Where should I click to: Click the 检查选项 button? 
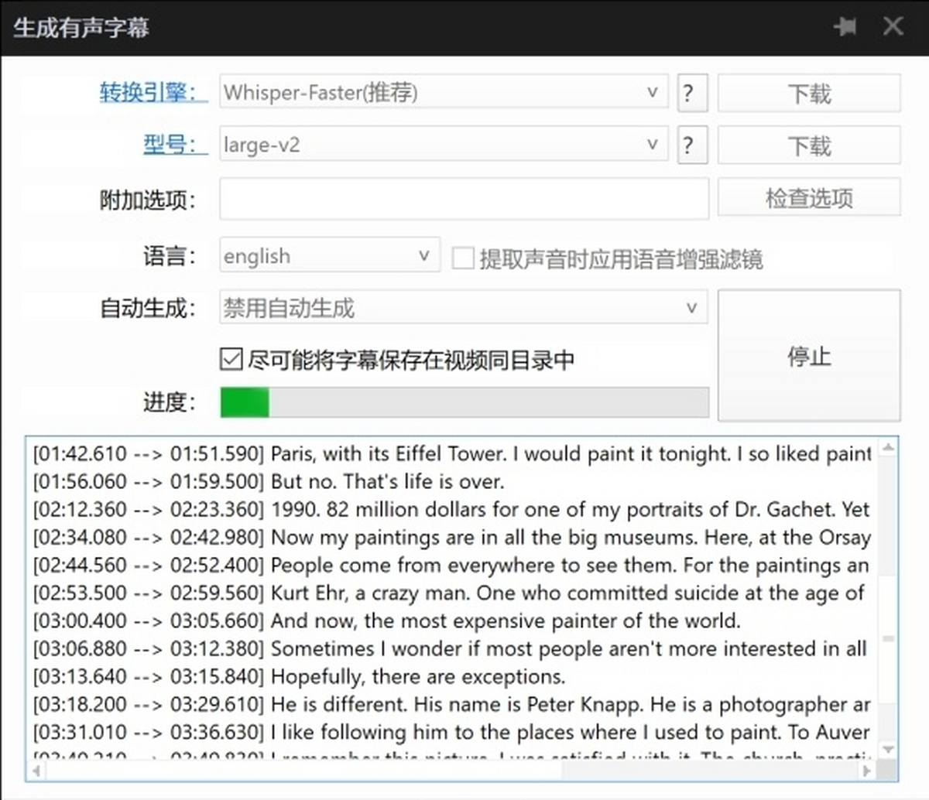(x=809, y=198)
